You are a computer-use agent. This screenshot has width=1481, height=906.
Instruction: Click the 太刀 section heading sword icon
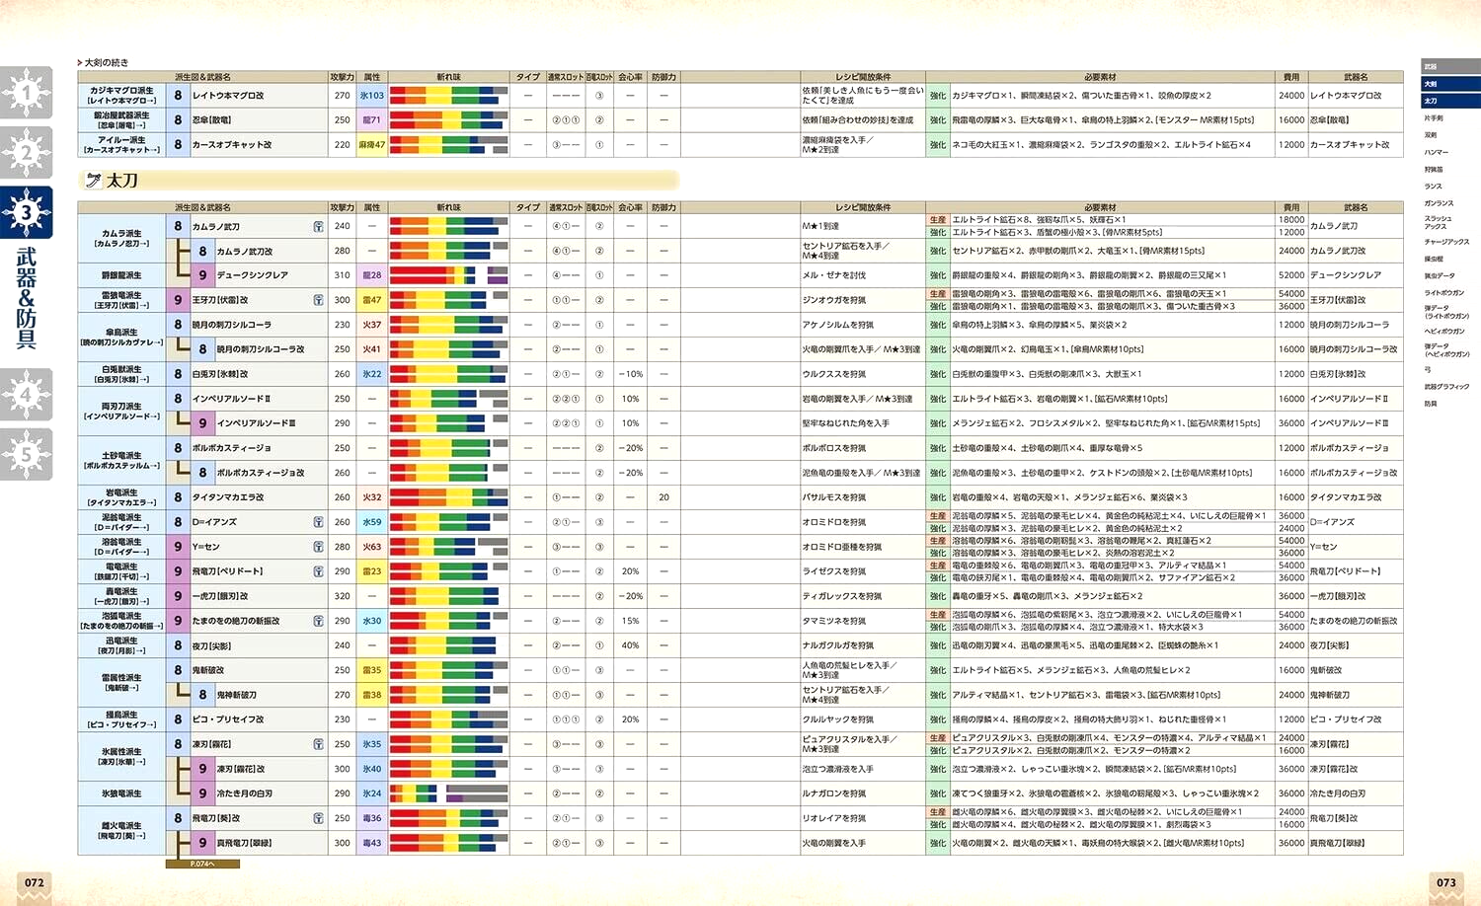[94, 181]
